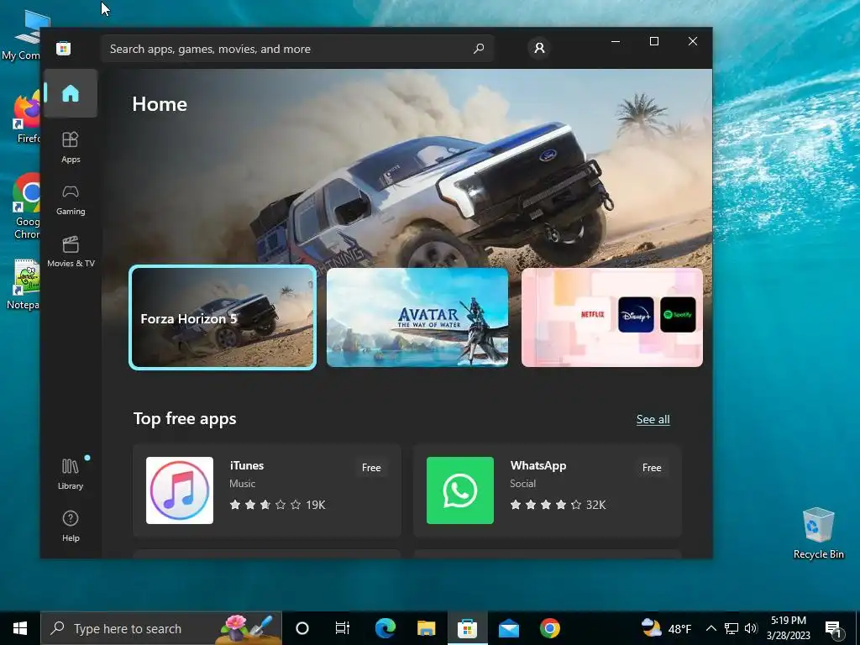The image size is (860, 645).
Task: Open the WhatsApp app icon
Action: [460, 490]
